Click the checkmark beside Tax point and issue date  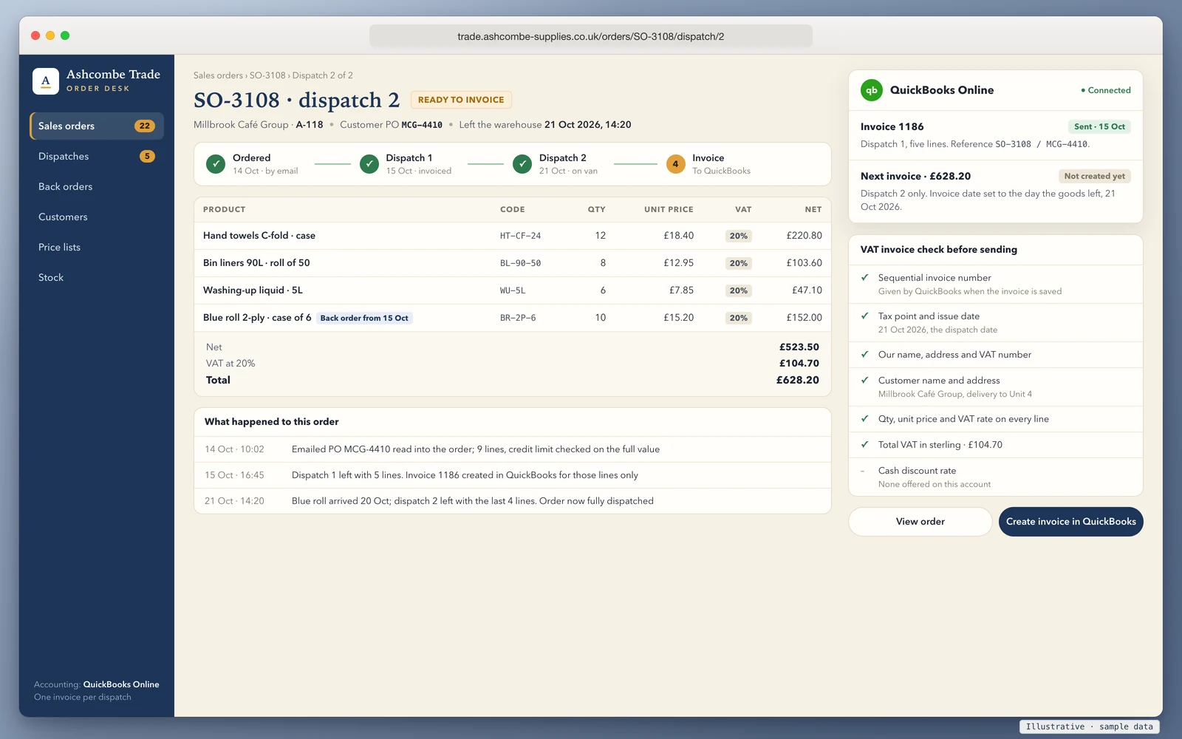(864, 316)
